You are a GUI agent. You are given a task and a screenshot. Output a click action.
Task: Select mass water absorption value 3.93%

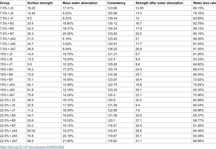(x=67, y=44)
